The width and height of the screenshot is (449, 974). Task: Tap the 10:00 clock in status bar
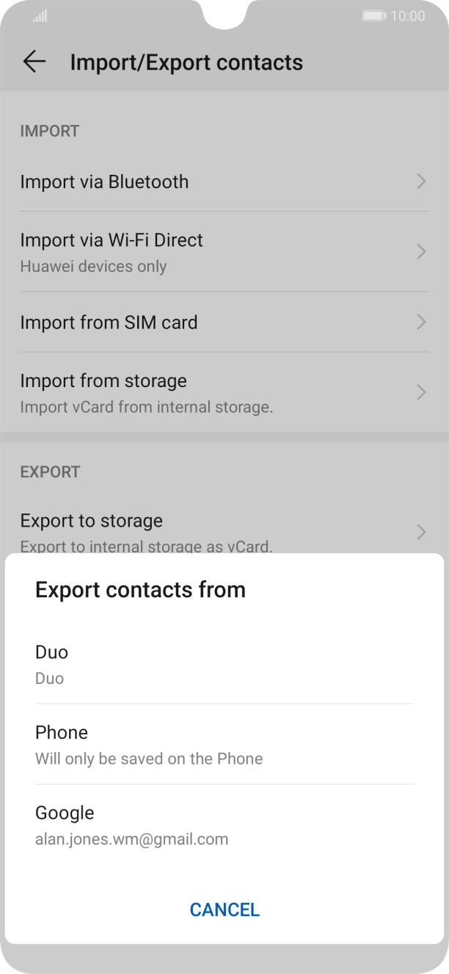pos(407,16)
